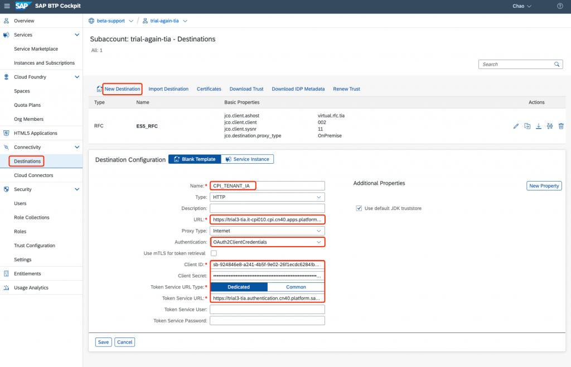Click the Connectivity sidebar icon
Screen dimensions: 571x367
(x=6, y=148)
